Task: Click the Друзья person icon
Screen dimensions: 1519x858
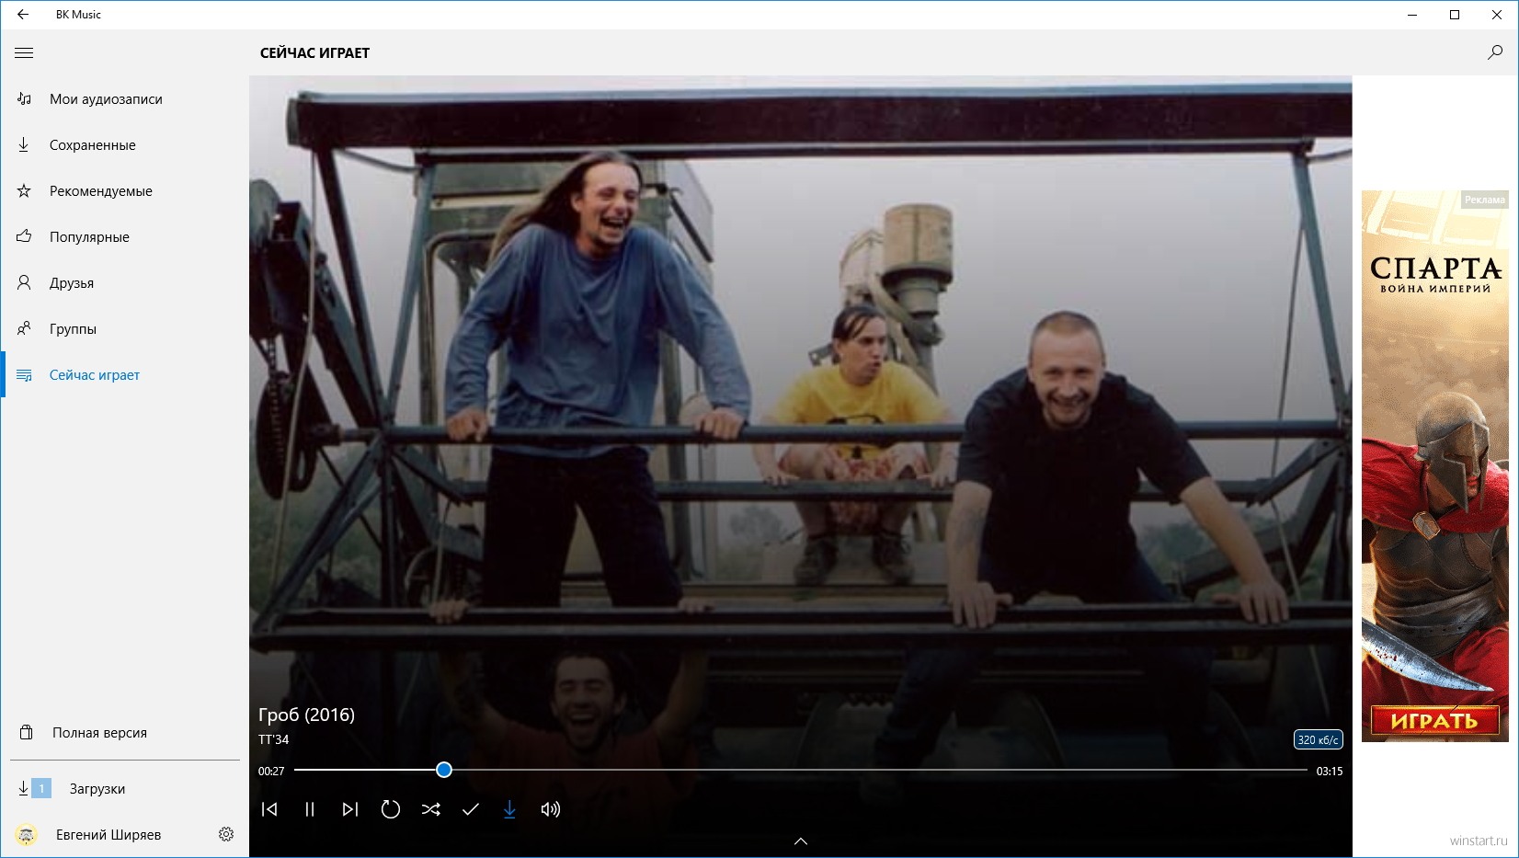Action: tap(24, 282)
